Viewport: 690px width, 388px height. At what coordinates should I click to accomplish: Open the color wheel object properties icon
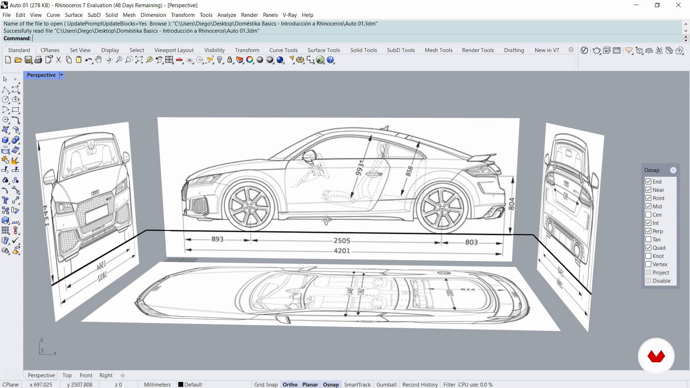point(250,60)
